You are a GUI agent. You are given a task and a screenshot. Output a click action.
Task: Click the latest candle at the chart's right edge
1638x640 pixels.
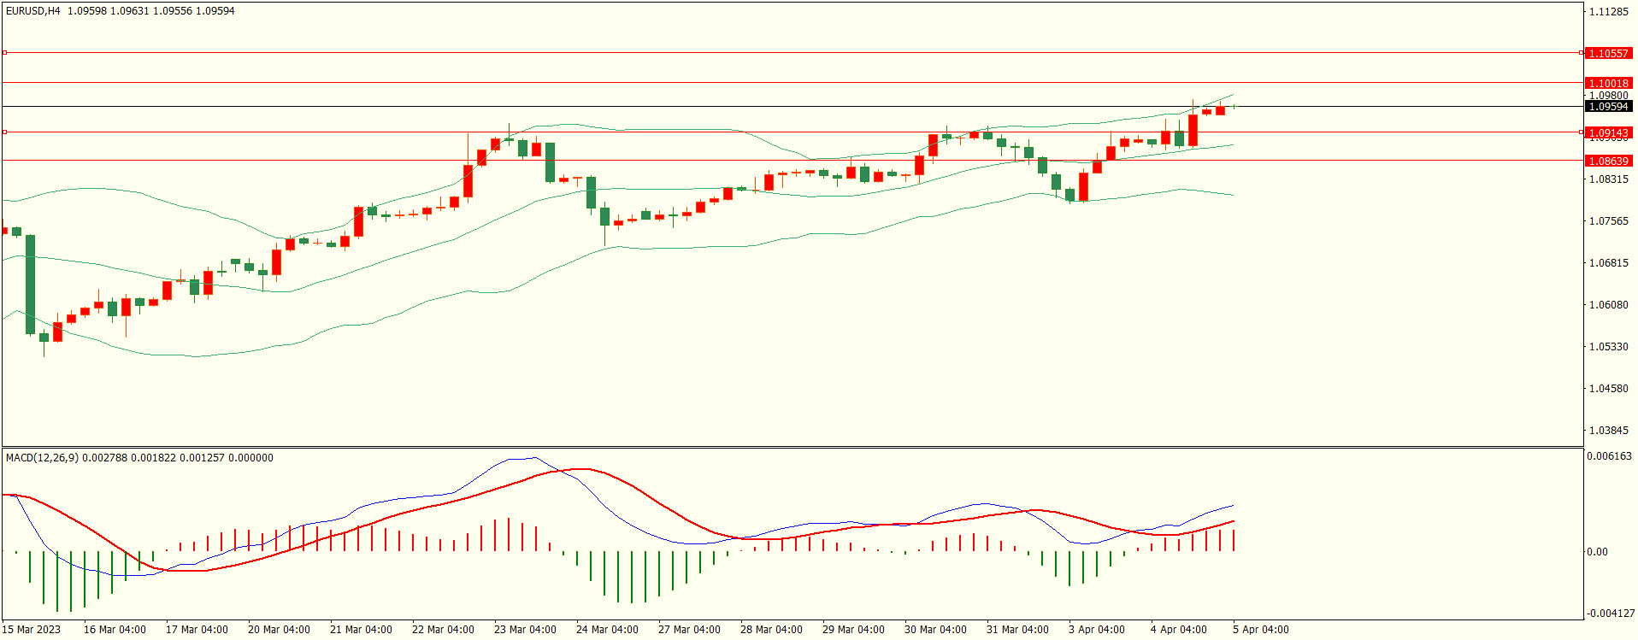pos(1234,106)
